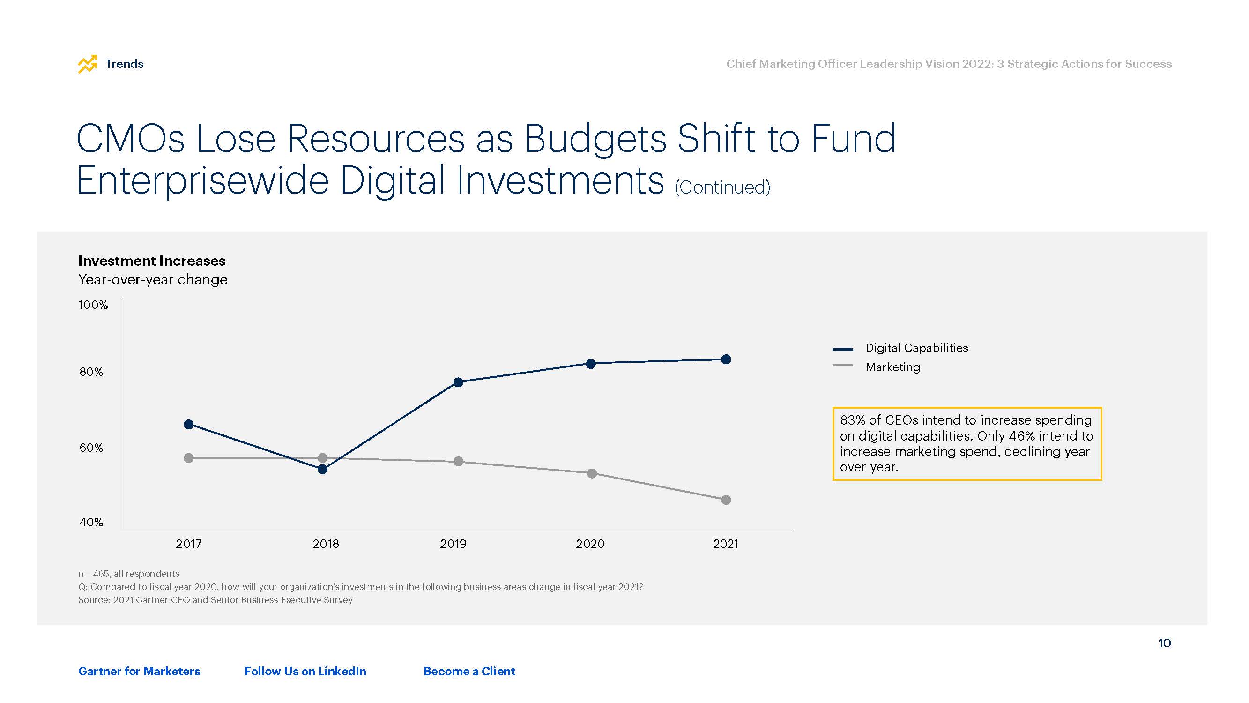The image size is (1249, 703).
Task: Open the Become a Client link
Action: click(469, 671)
